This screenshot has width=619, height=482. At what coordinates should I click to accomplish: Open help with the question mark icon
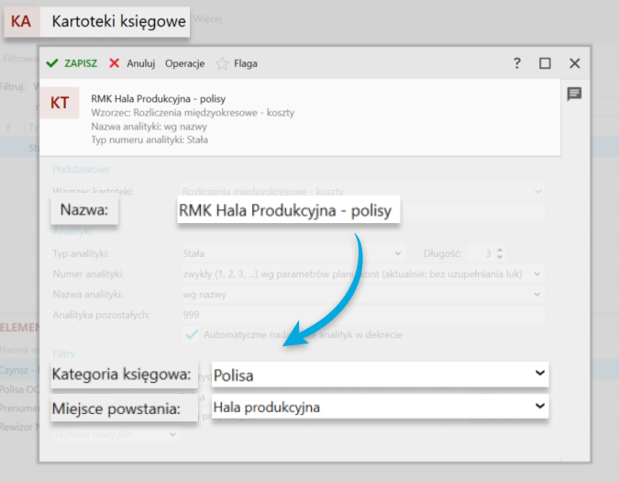(517, 63)
